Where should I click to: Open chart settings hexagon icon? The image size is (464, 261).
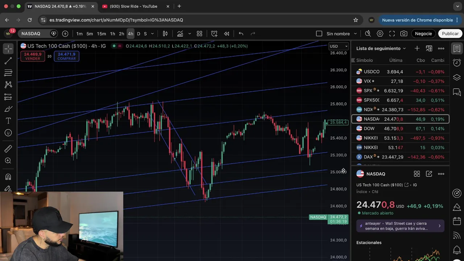[380, 34]
